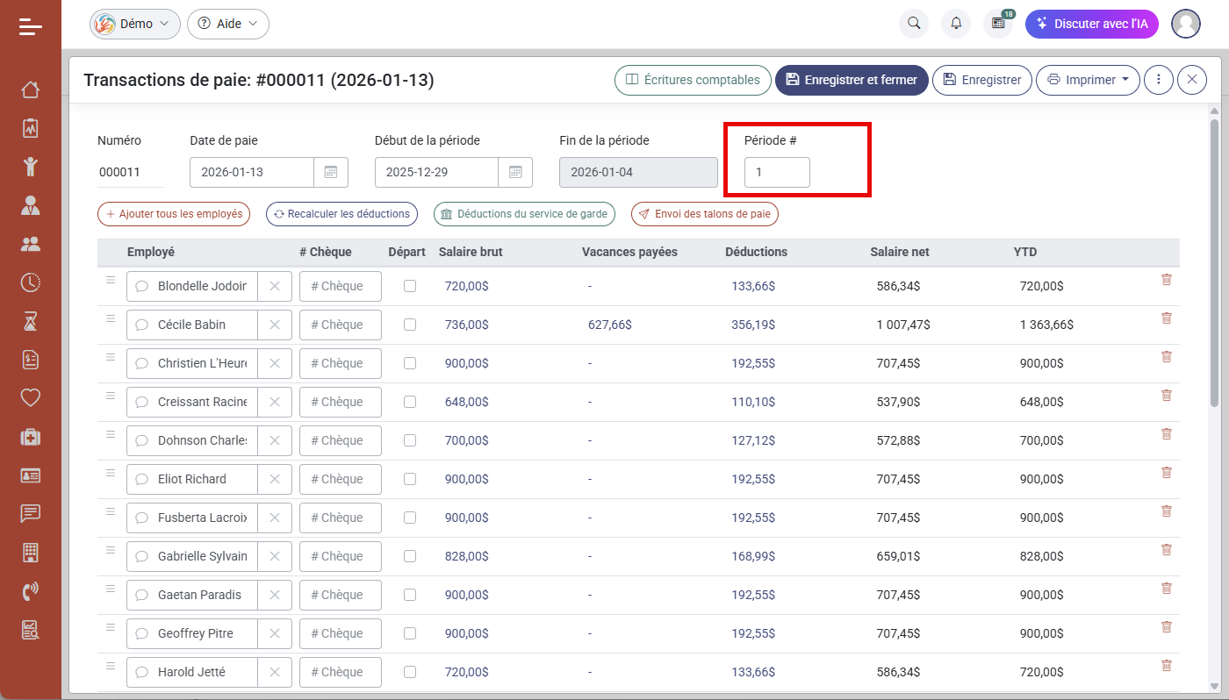
Task: Expand the Imprimer dropdown
Action: coord(1089,80)
